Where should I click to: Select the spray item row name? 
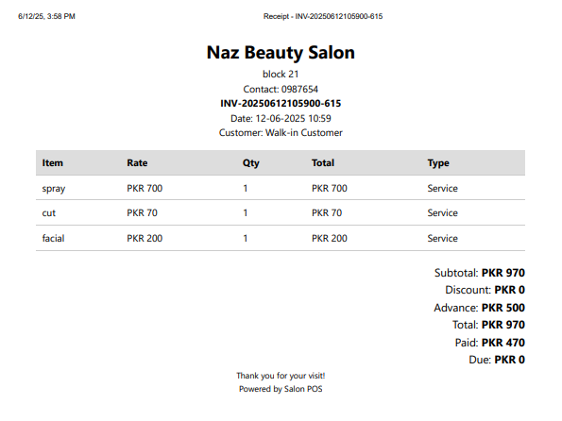click(54, 189)
